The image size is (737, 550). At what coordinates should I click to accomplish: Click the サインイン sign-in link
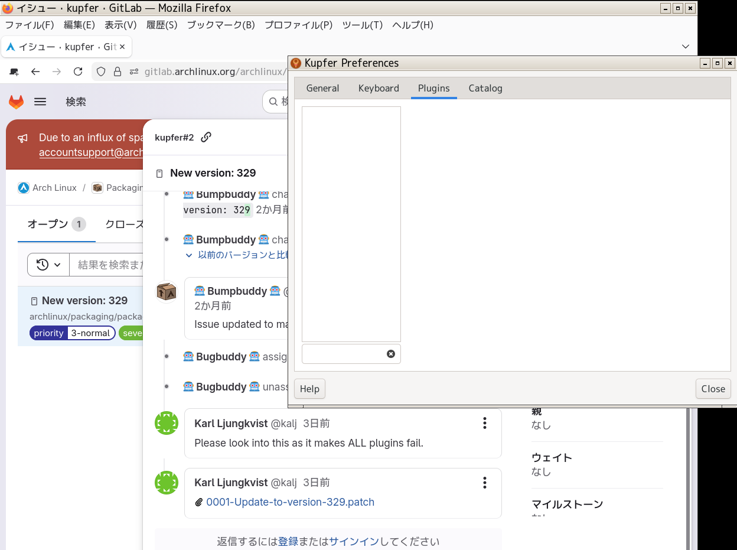click(x=354, y=541)
